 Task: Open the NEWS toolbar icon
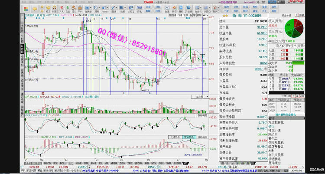(x=140, y=7)
